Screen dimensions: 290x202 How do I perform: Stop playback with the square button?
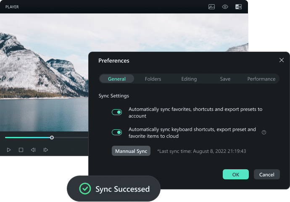click(x=21, y=150)
